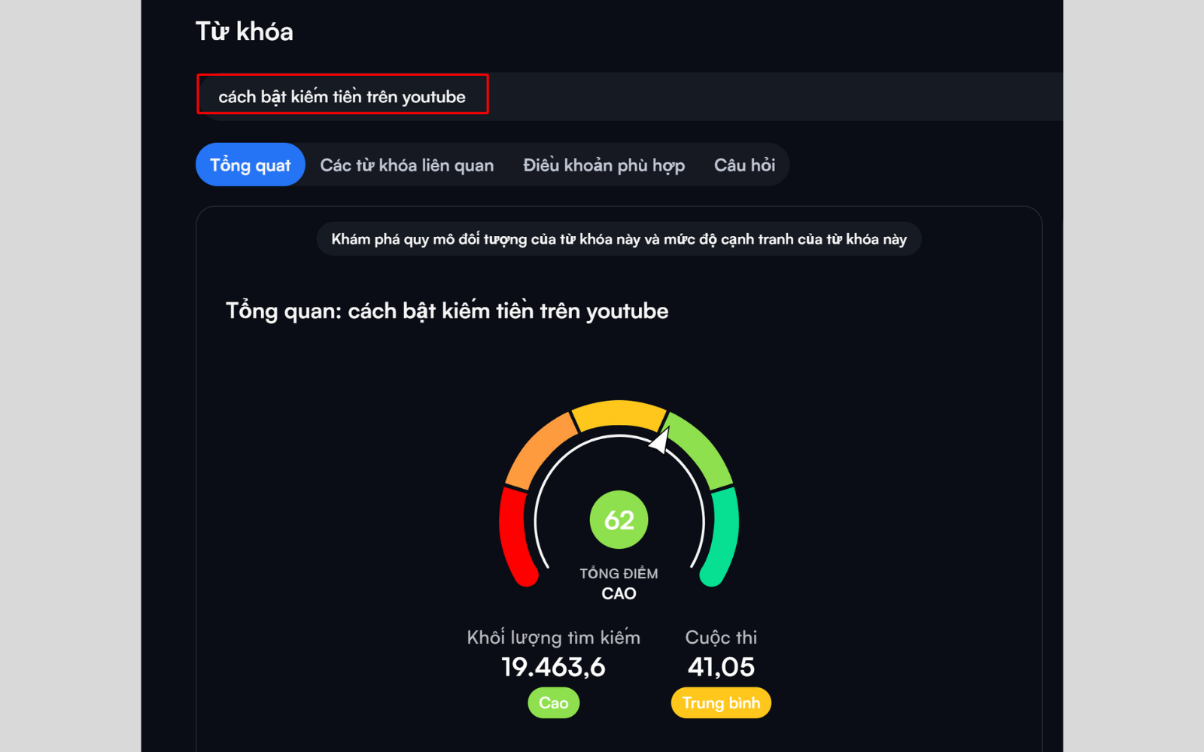Switch to the Tổng quat tab
Viewport: 1204px width, 752px height.
(x=250, y=165)
